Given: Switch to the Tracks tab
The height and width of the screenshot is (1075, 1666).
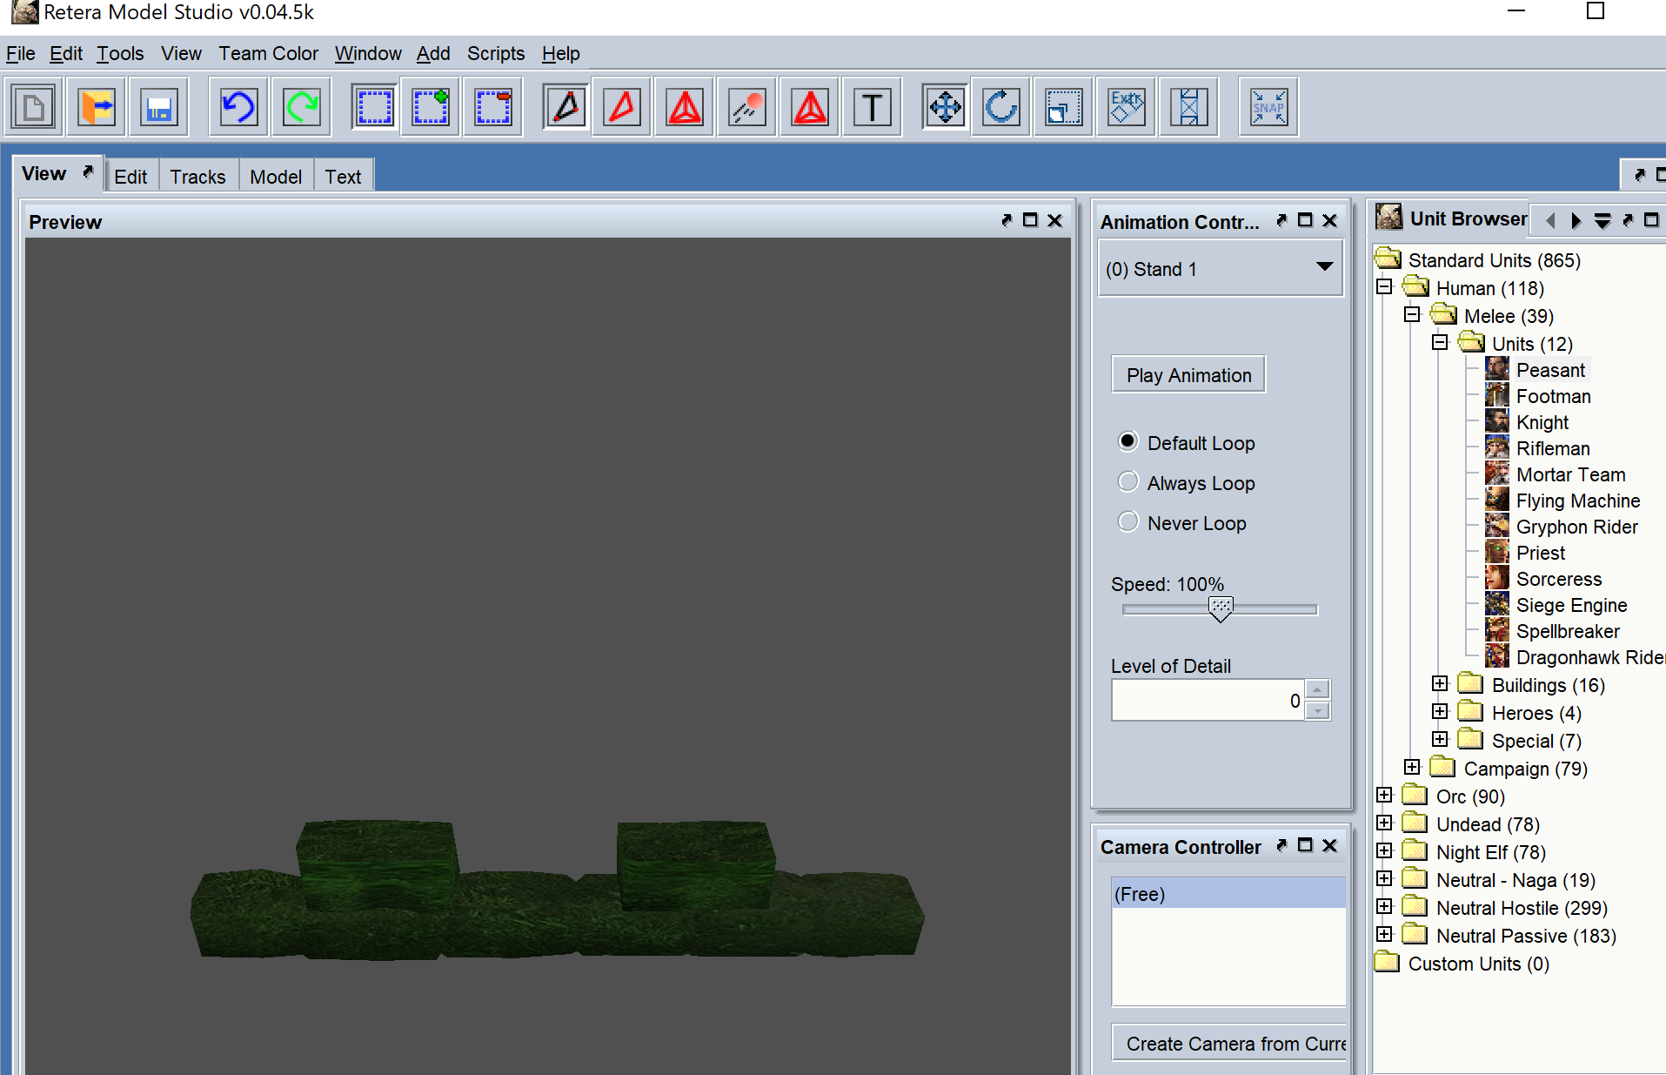Looking at the screenshot, I should click(197, 177).
